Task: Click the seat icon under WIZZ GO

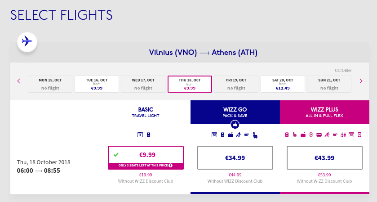Action: (x=255, y=135)
